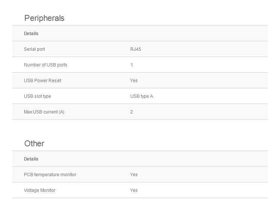Click the Other section heading
Viewport: 280px width, 224px height.
coord(34,144)
